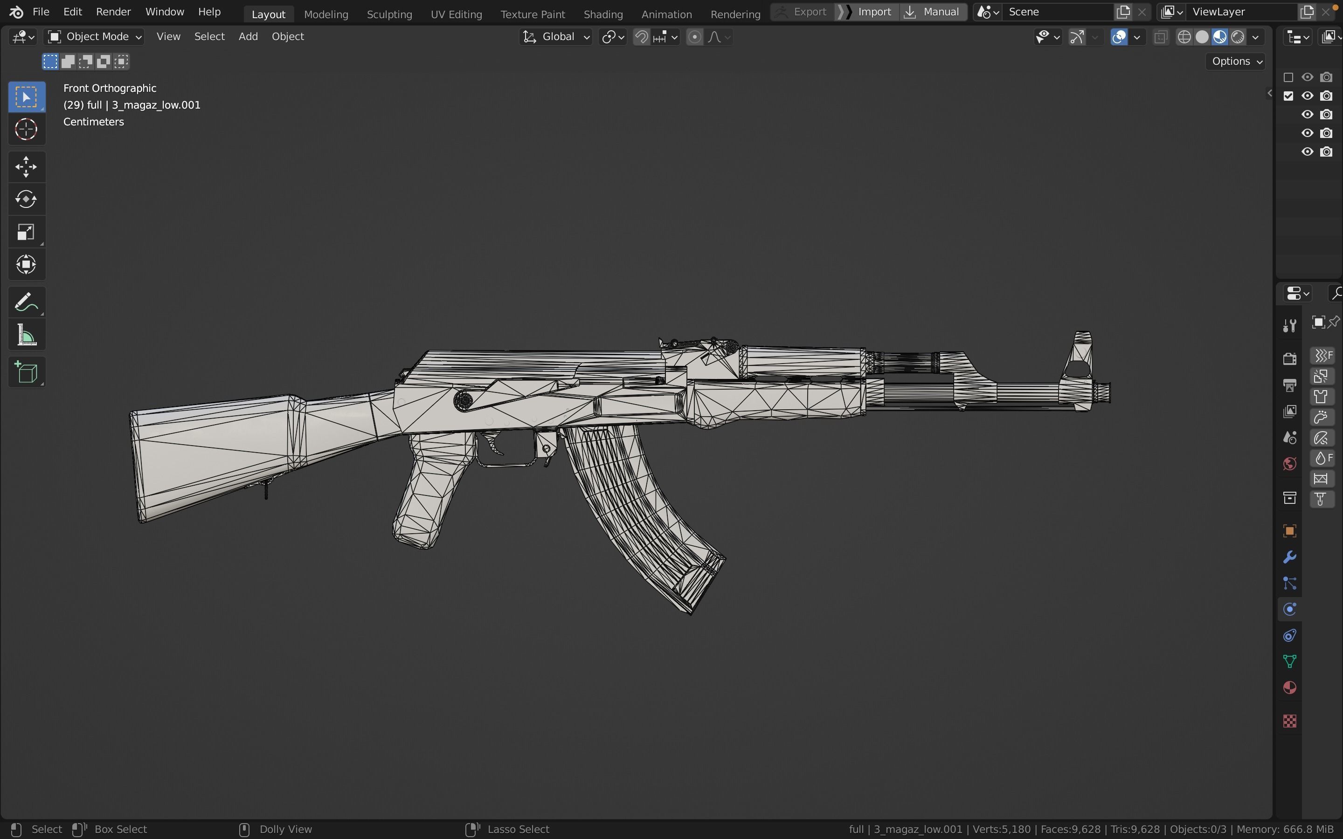Screen dimensions: 1343x839
Task: Open the pivot point dropdown
Action: pyautogui.click(x=613, y=37)
